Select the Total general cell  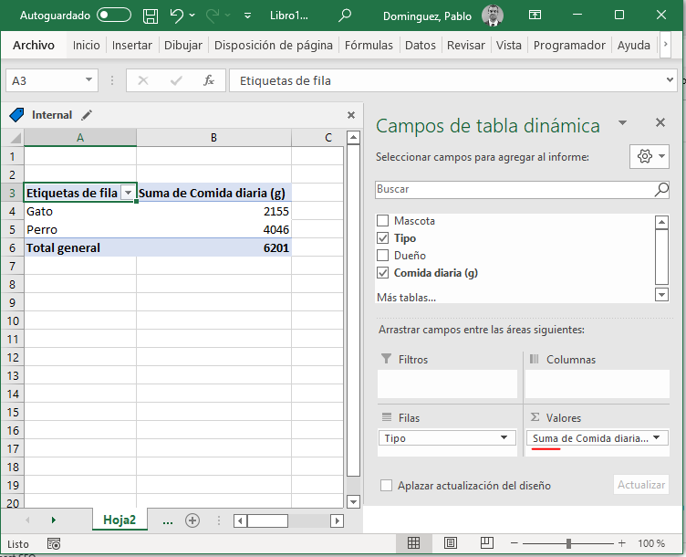pyautogui.click(x=80, y=247)
